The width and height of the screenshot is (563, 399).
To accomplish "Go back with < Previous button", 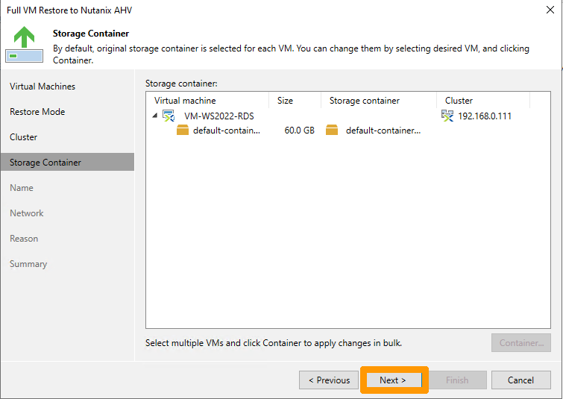I will pyautogui.click(x=329, y=380).
